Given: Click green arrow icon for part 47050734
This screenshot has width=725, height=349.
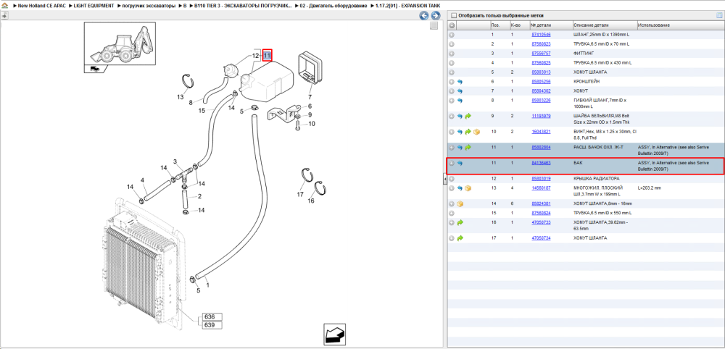Looking at the screenshot, I should pyautogui.click(x=460, y=238).
